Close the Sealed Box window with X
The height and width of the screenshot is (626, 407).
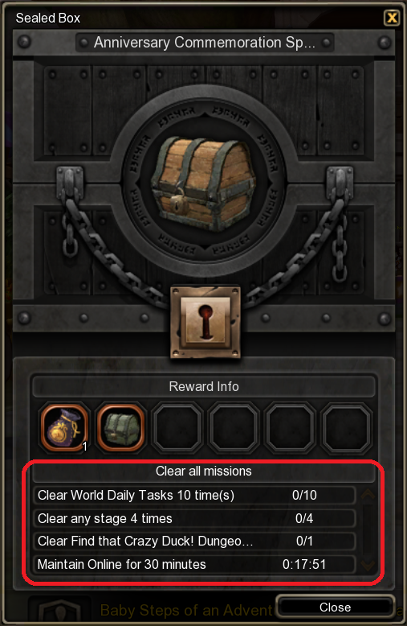point(392,18)
